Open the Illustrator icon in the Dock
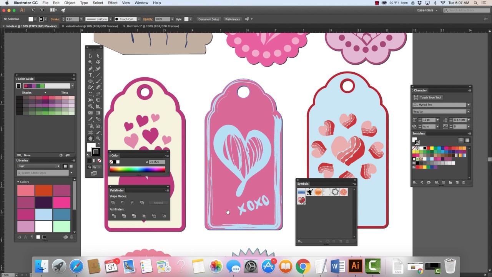Image resolution: width=492 pixels, height=277 pixels. coord(355,266)
